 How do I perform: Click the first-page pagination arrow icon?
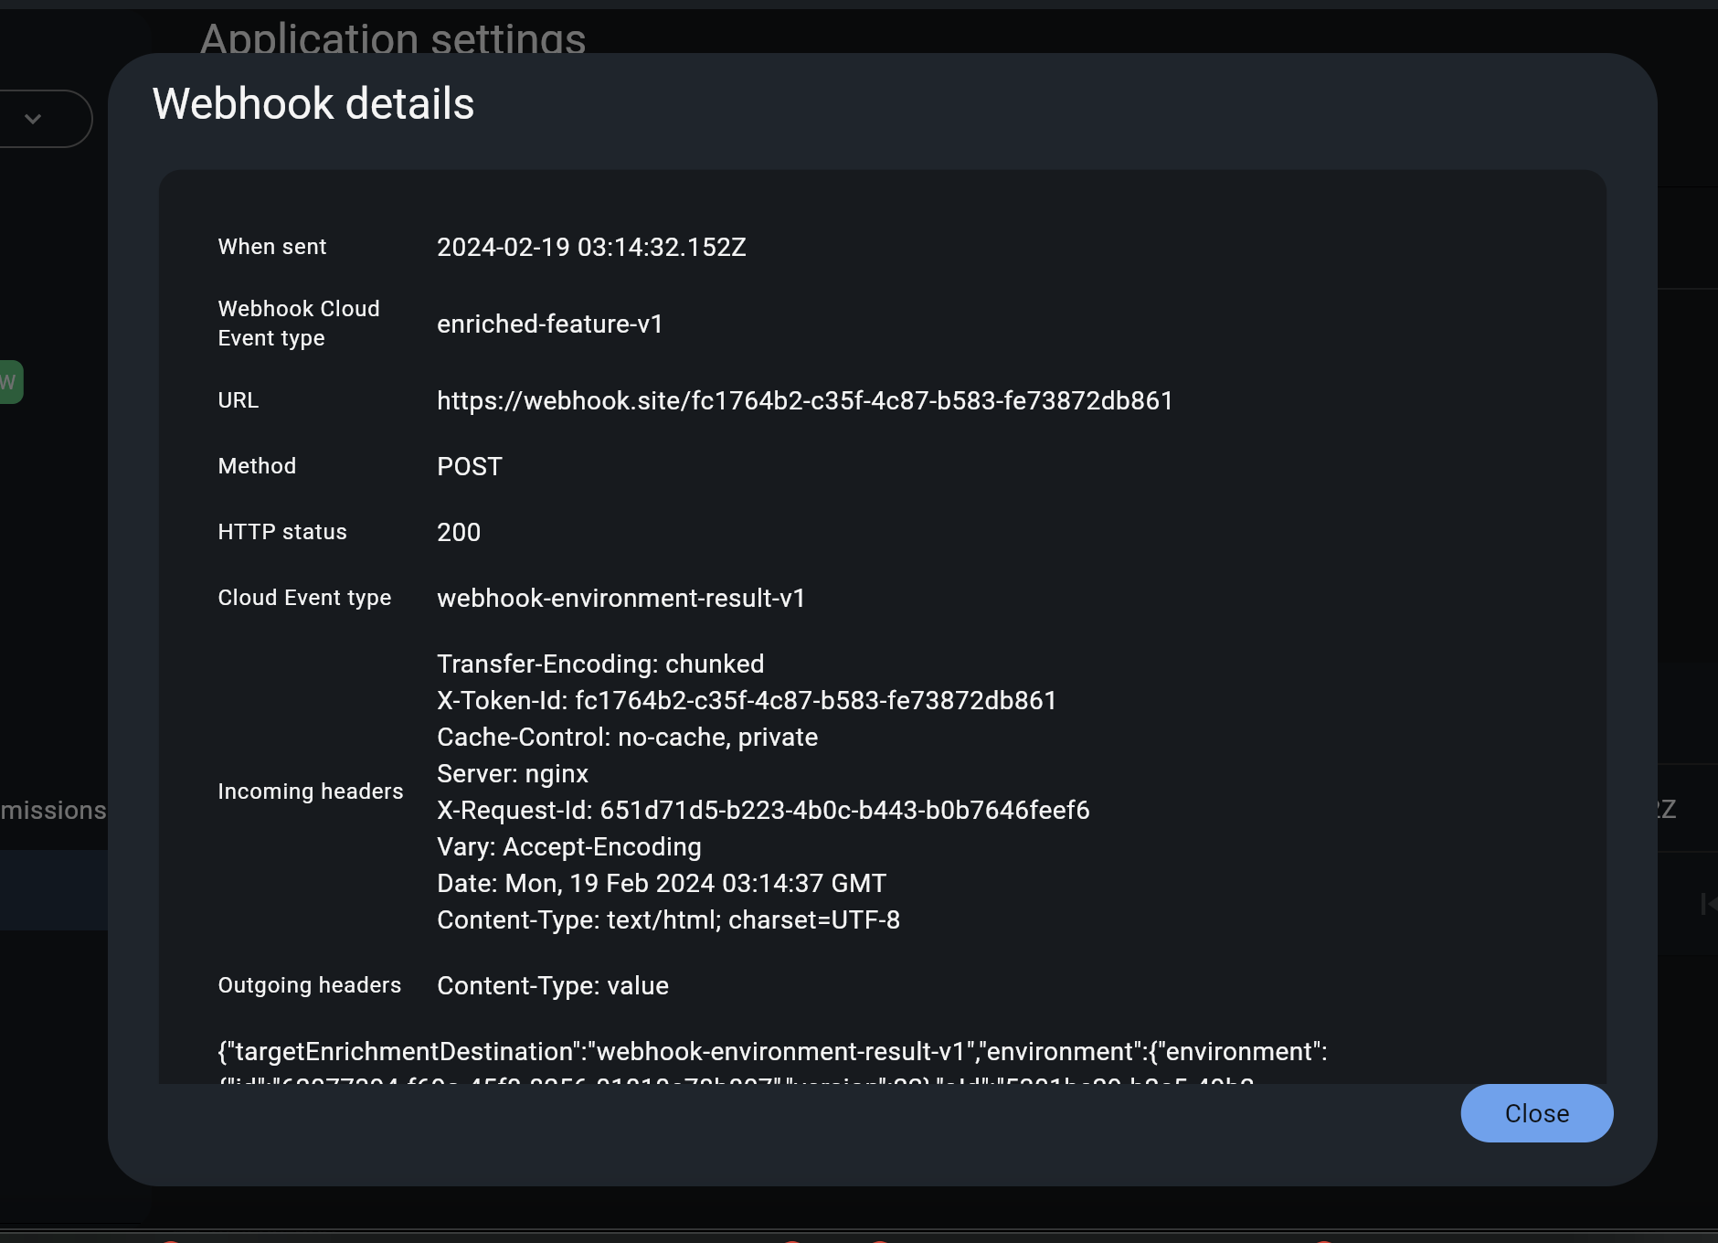1710,907
